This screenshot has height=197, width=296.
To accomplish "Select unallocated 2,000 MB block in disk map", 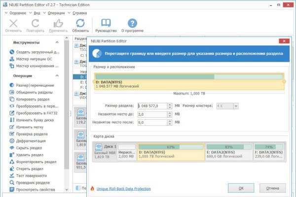I will point(127,152).
